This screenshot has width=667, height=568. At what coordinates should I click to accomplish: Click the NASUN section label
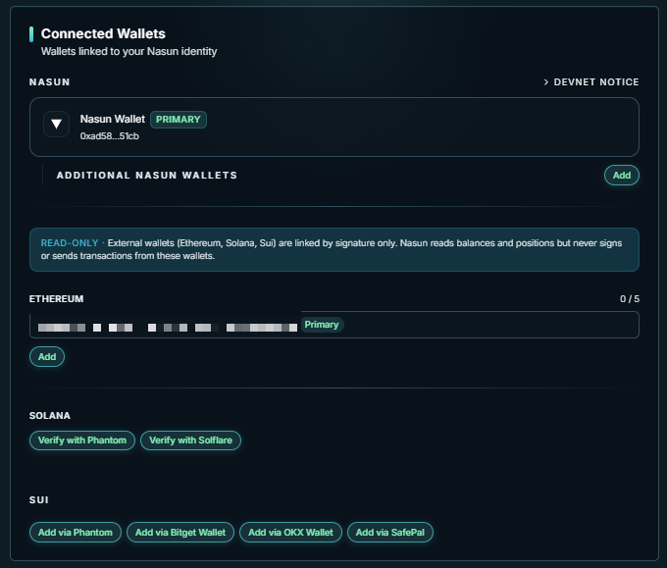coord(49,82)
